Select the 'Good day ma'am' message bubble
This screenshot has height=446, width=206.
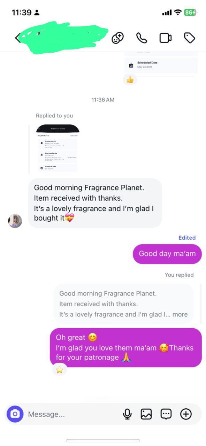pyautogui.click(x=167, y=254)
